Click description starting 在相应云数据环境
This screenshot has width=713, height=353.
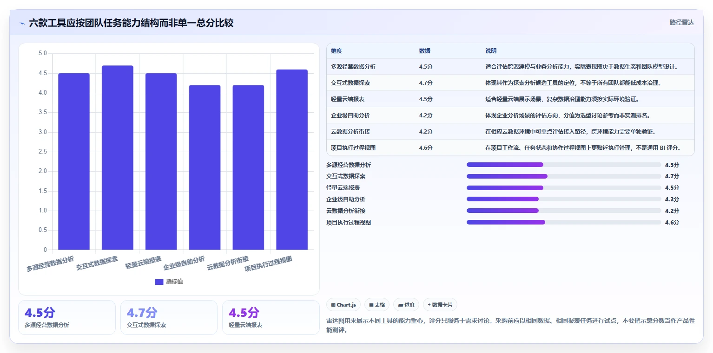[x=570, y=132]
